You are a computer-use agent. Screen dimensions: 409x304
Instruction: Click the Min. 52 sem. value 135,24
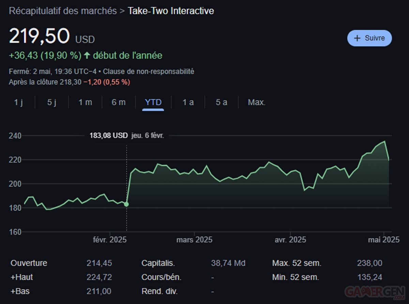pos(370,277)
